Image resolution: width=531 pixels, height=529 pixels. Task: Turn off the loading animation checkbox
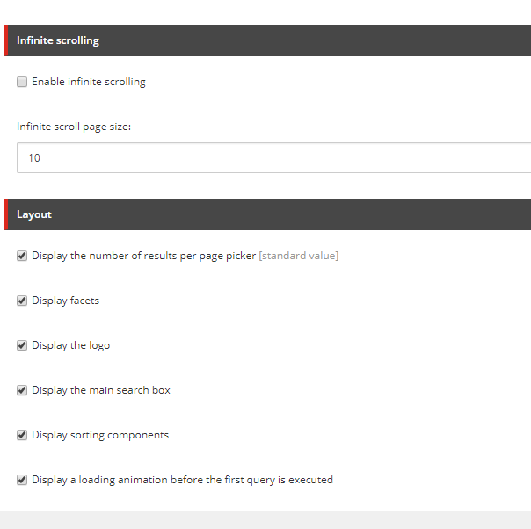(x=22, y=481)
